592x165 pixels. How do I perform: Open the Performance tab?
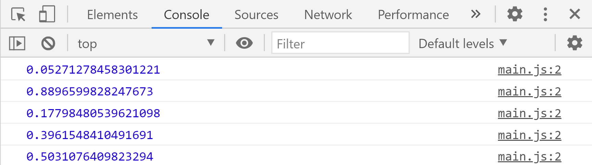point(413,15)
